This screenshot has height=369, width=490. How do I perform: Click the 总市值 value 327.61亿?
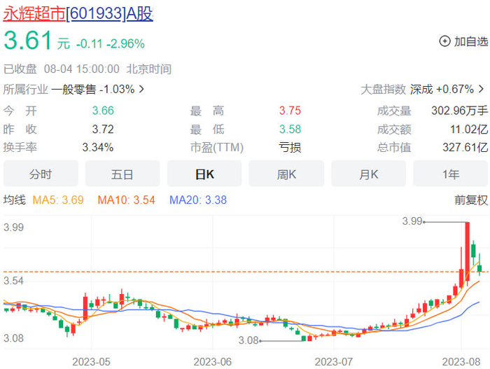click(x=465, y=147)
